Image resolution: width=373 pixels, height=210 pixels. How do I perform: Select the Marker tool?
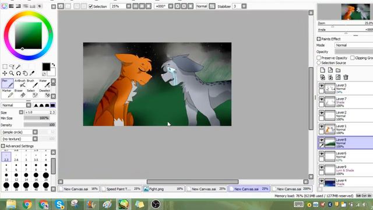point(8,93)
